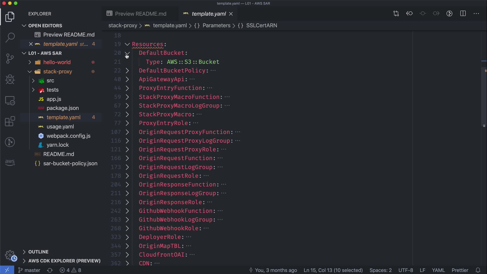Image resolution: width=487 pixels, height=274 pixels.
Task: Open Remote Explorer in activity bar
Action: coord(10,101)
